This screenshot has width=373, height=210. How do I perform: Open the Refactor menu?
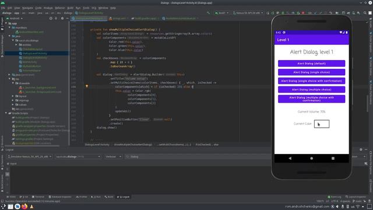click(59, 8)
